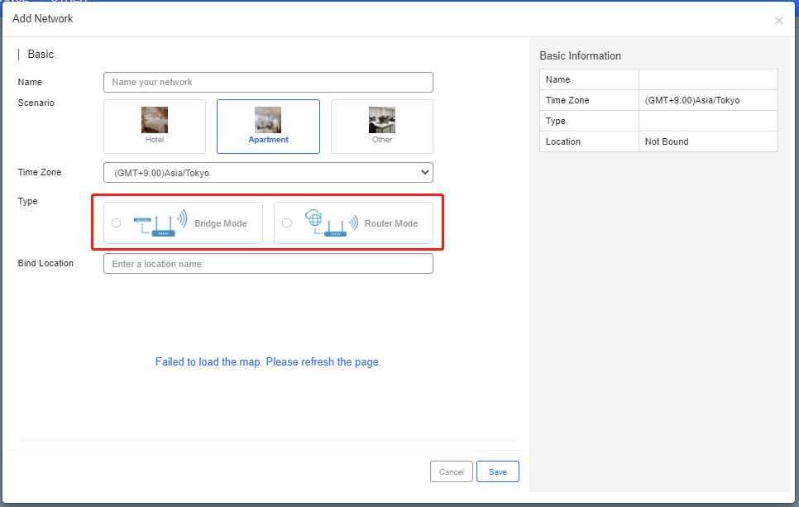799x507 pixels.
Task: Click the Router Mode globe diagram icon
Action: click(x=332, y=223)
